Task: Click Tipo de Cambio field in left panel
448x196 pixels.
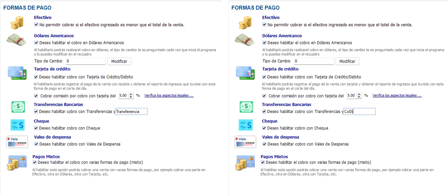Action: pos(85,61)
